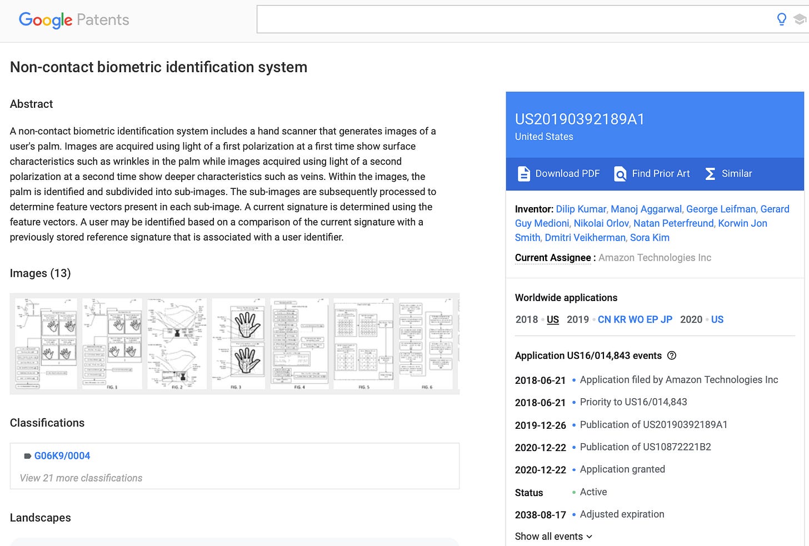Open KR worldwide application
This screenshot has width=809, height=546.
620,320
